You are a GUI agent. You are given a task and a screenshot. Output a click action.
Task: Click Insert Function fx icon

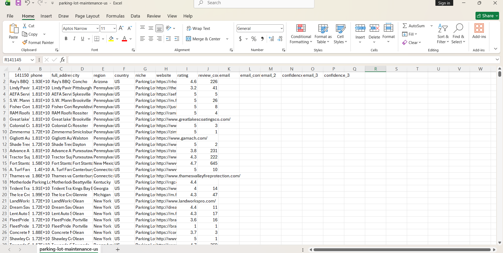tap(62, 60)
